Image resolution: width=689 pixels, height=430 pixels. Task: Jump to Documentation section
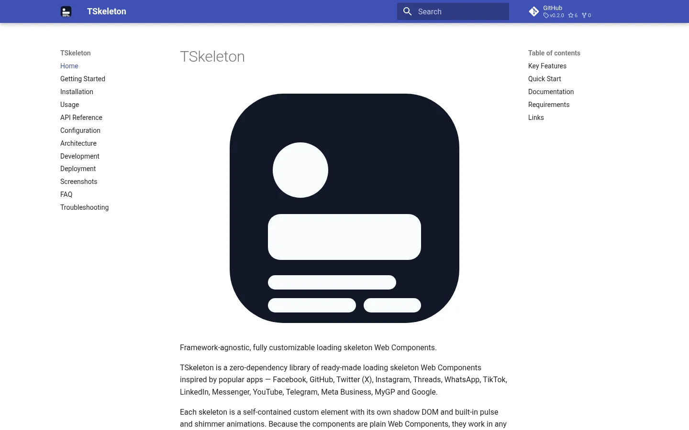coord(551,92)
